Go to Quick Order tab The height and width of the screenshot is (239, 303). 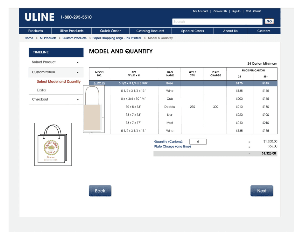pos(110,31)
